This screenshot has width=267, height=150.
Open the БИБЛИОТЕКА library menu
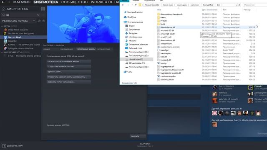pyautogui.click(x=46, y=2)
